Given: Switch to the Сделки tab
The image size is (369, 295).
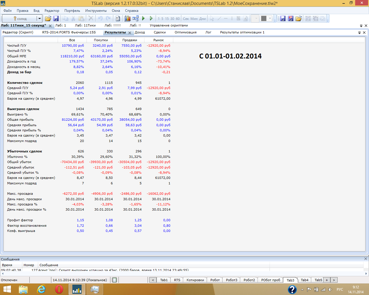Looking at the screenshot, I should pyautogui.click(x=159, y=32).
